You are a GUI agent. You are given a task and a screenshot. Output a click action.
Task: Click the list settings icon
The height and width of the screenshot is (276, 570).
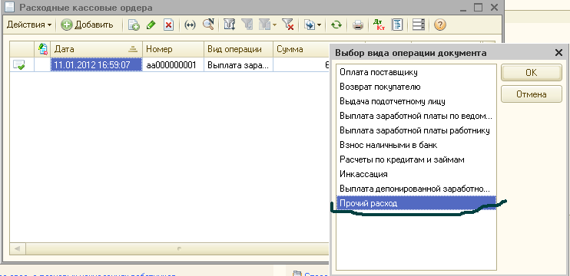[419, 25]
